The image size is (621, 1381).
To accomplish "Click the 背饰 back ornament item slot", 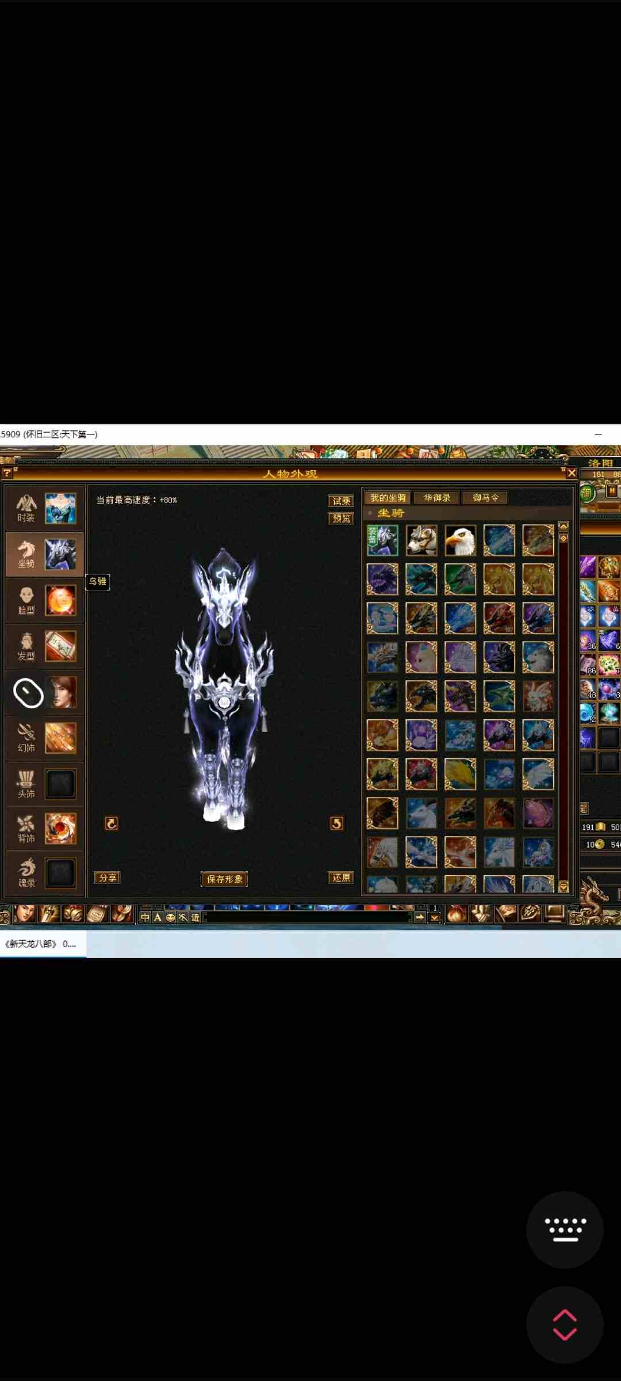I will click(x=60, y=829).
